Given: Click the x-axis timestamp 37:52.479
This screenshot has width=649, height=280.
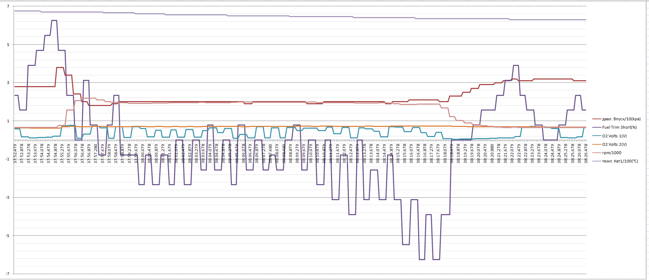Looking at the screenshot, I should 15,154.
